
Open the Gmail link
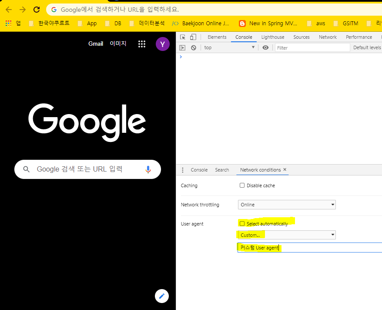pos(96,44)
